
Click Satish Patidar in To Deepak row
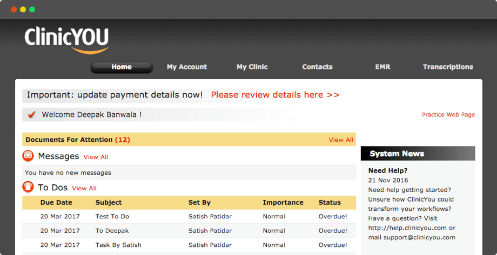pyautogui.click(x=210, y=231)
